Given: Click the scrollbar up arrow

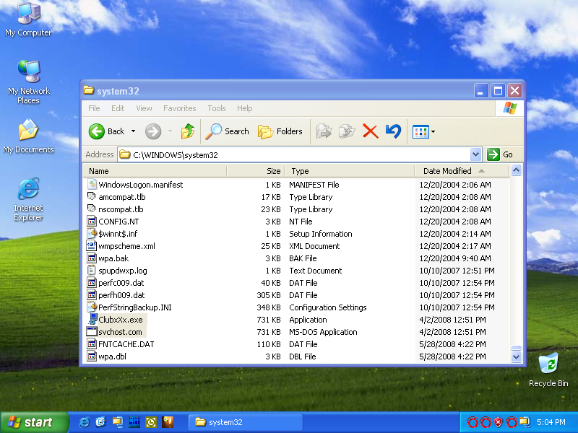Looking at the screenshot, I should 516,170.
